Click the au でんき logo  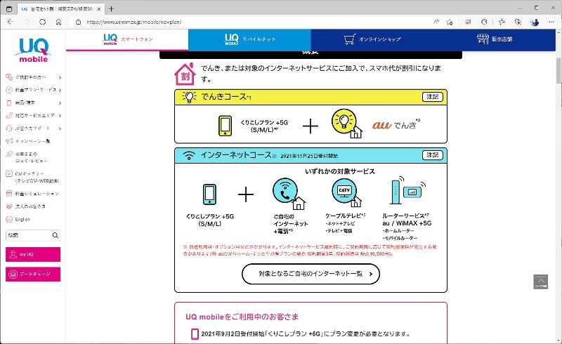pyautogui.click(x=396, y=125)
